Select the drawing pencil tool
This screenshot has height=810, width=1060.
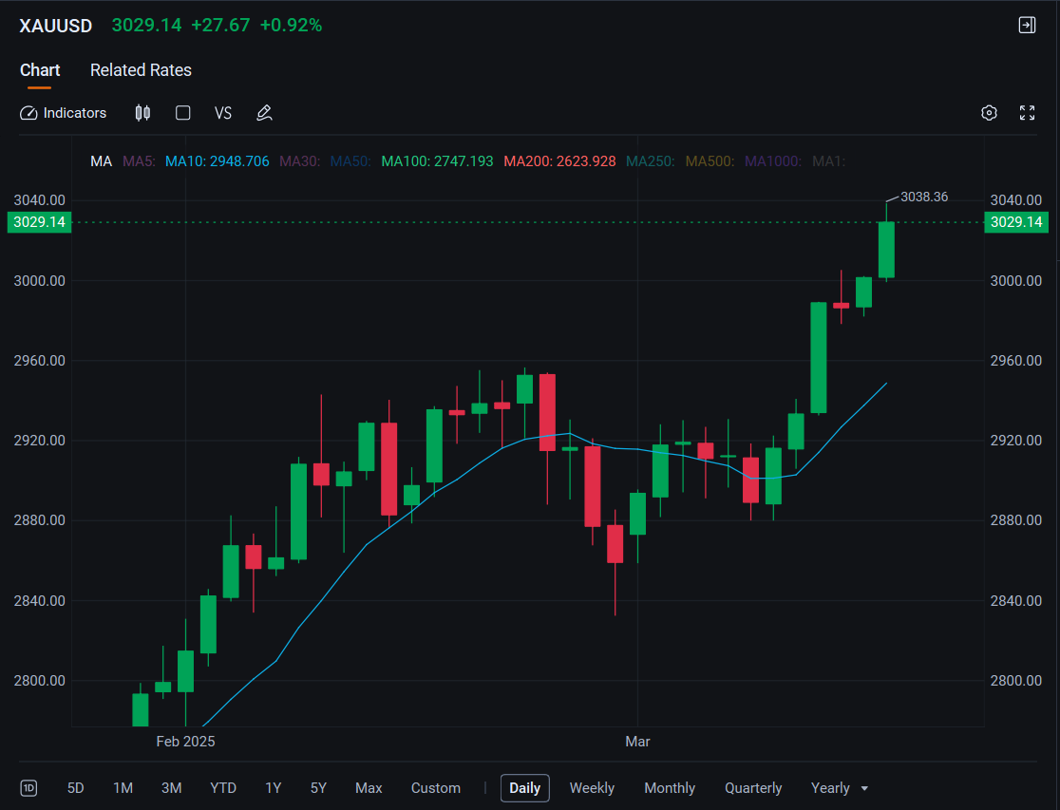[264, 113]
